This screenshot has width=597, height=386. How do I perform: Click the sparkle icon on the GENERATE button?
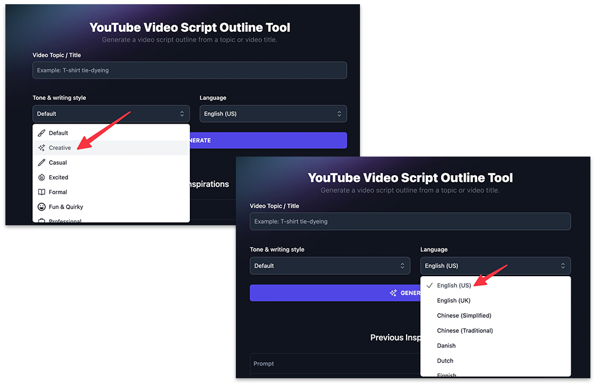tap(394, 293)
